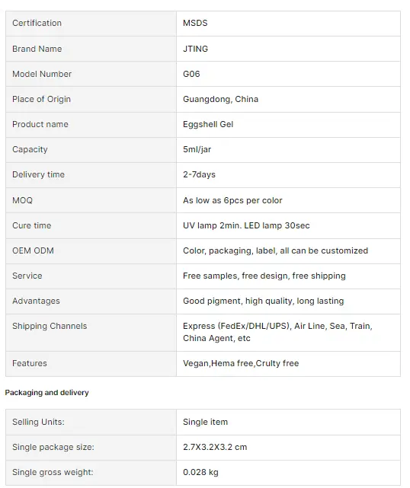410x488 pixels.
Task: Click the Packaging and delivery heading
Action: pos(46,393)
